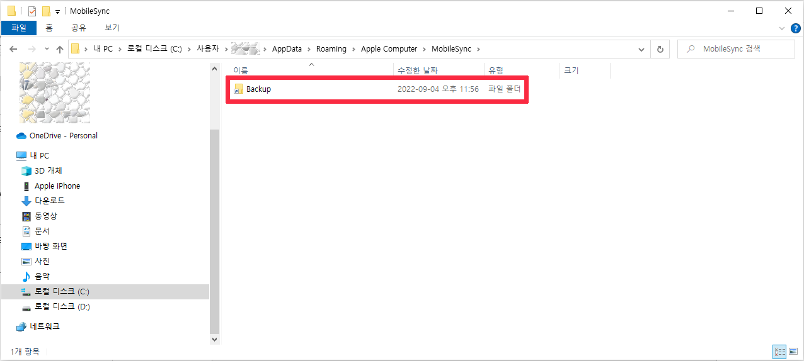The height and width of the screenshot is (361, 804).
Task: Click the date 2022-09-04 오후 11:56
Action: (438, 89)
